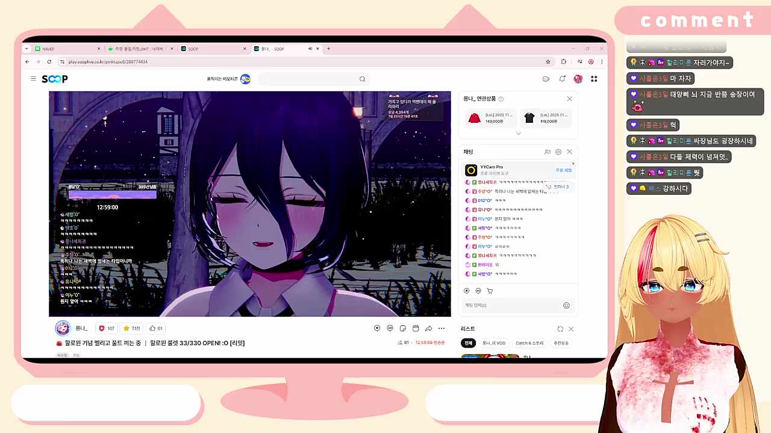Open the SOOP hamburger side menu
Image resolution: width=771 pixels, height=433 pixels.
[34, 79]
